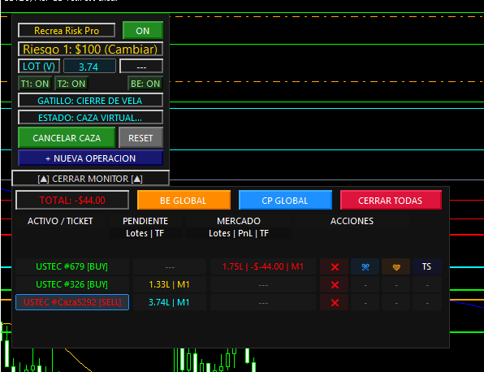Click the PENDIENTE column header
The width and height of the screenshot is (484, 372).
145,221
